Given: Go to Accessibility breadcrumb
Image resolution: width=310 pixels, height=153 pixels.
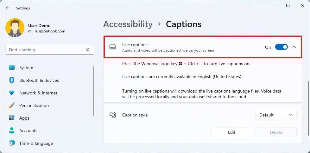Looking at the screenshot, I should click(x=128, y=24).
